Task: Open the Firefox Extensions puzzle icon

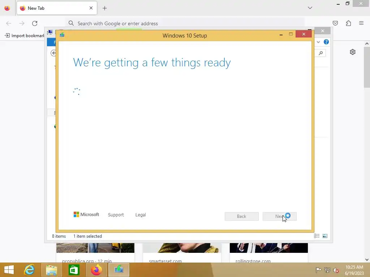Action: (348, 23)
